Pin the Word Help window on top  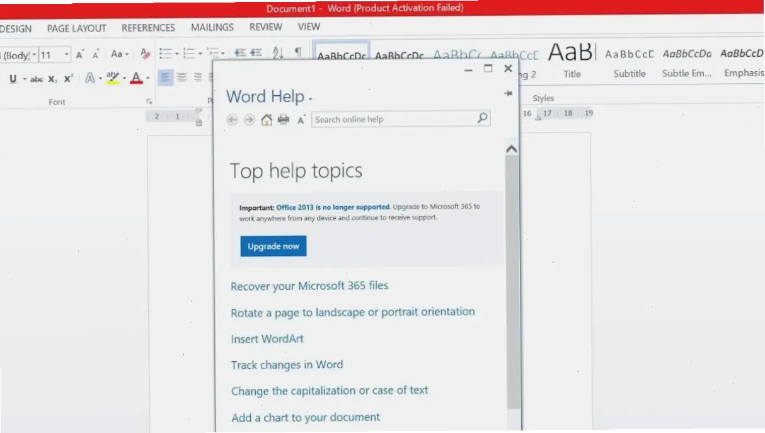[508, 93]
